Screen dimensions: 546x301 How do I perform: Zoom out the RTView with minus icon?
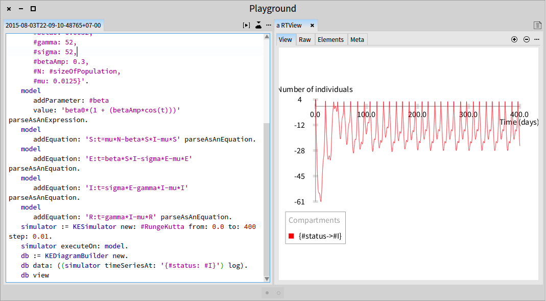coord(527,39)
